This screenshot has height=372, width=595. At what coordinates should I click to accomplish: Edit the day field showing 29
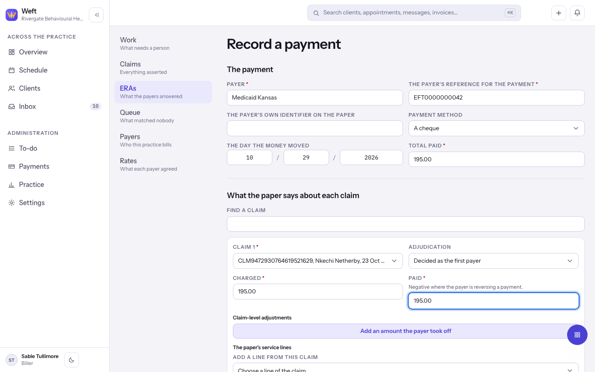[306, 158]
